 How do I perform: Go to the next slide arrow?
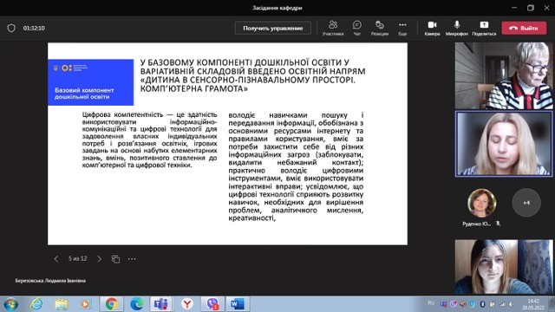(99, 259)
